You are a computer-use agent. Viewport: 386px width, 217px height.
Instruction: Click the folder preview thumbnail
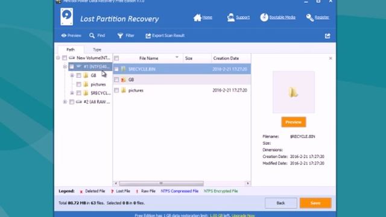294,92
